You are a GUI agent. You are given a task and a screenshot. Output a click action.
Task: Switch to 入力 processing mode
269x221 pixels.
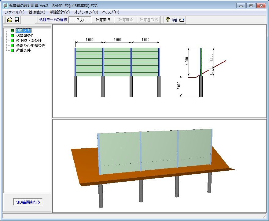point(80,20)
